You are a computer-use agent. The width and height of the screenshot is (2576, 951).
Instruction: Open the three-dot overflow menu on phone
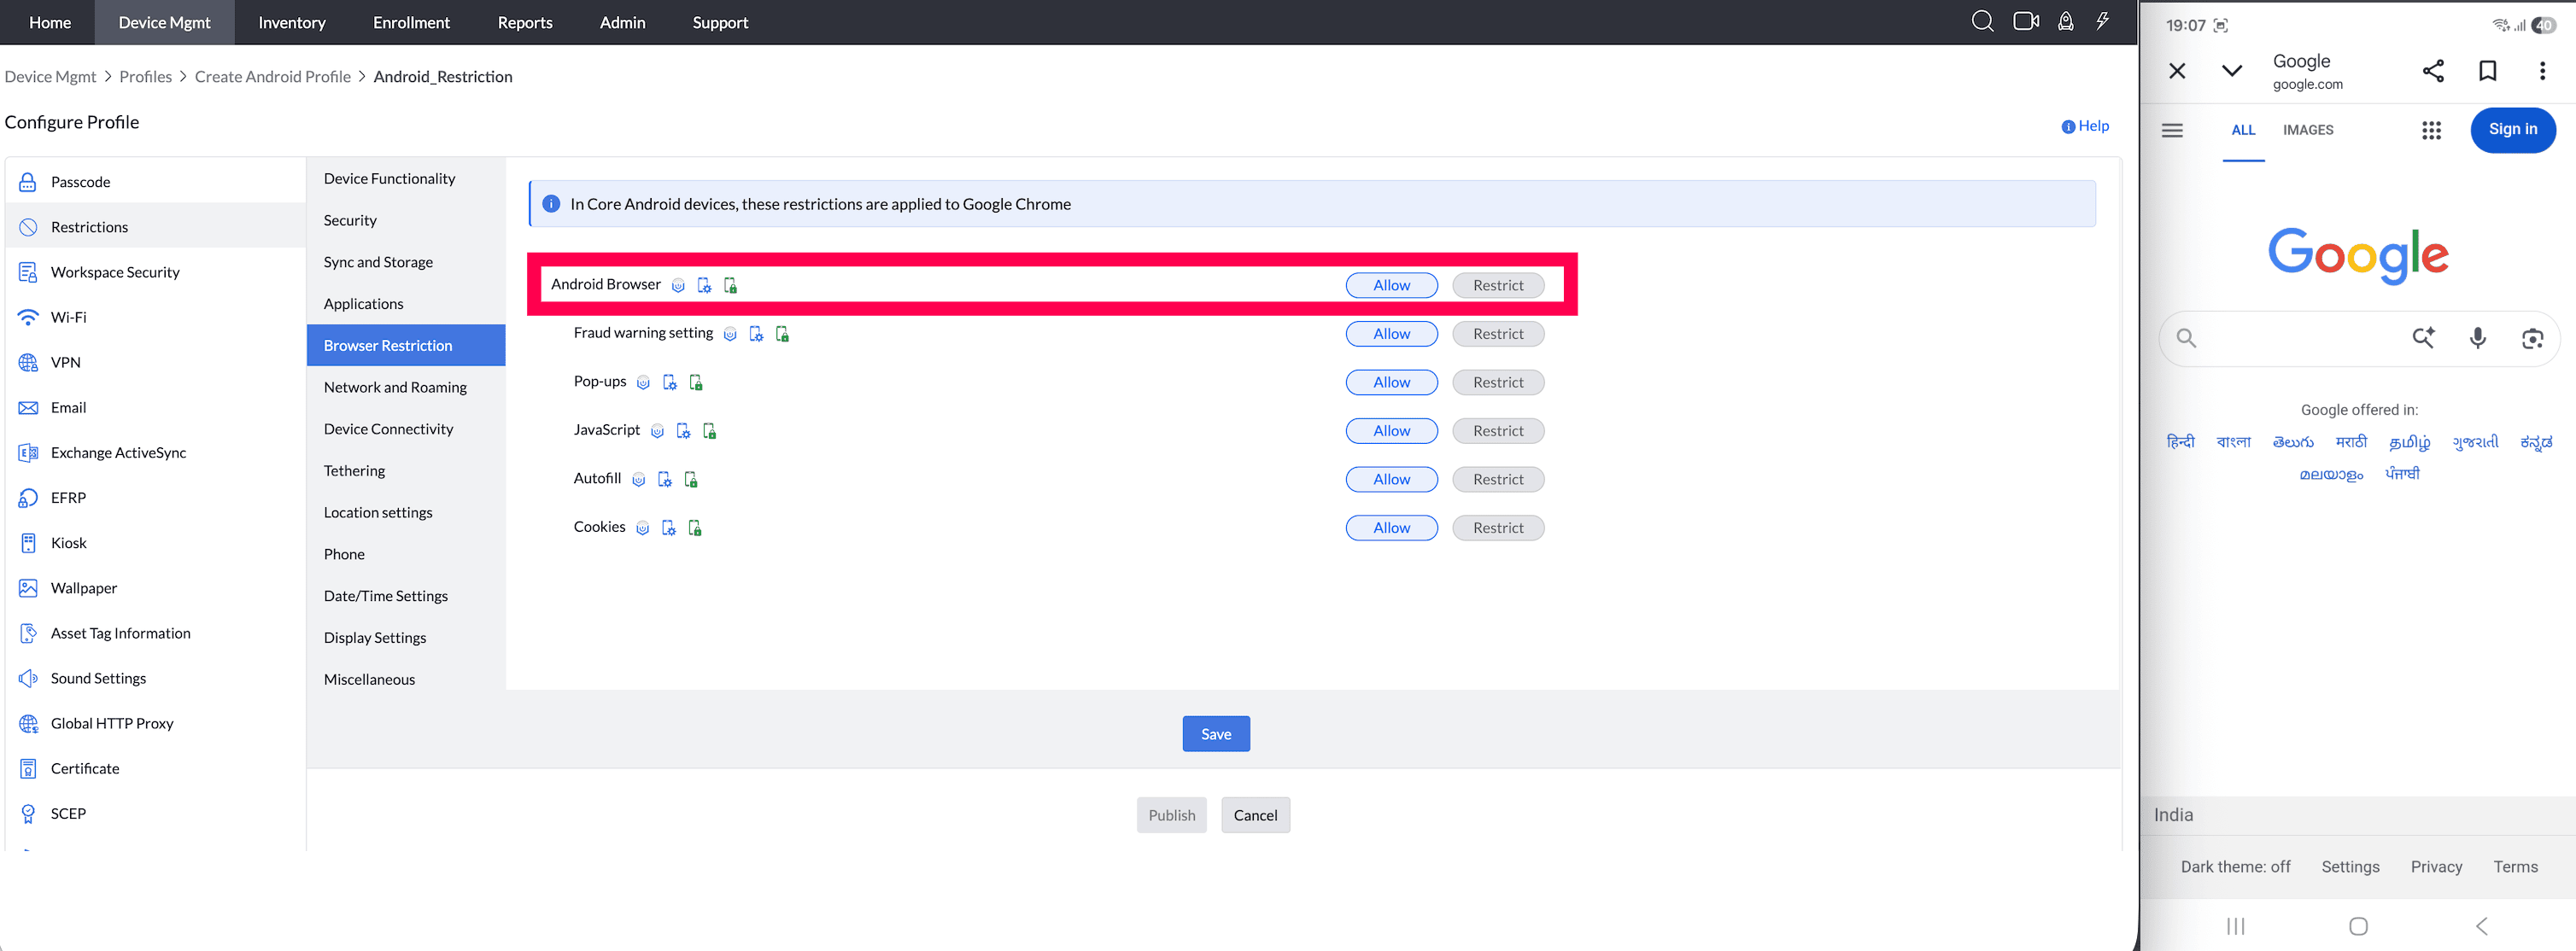tap(2542, 71)
